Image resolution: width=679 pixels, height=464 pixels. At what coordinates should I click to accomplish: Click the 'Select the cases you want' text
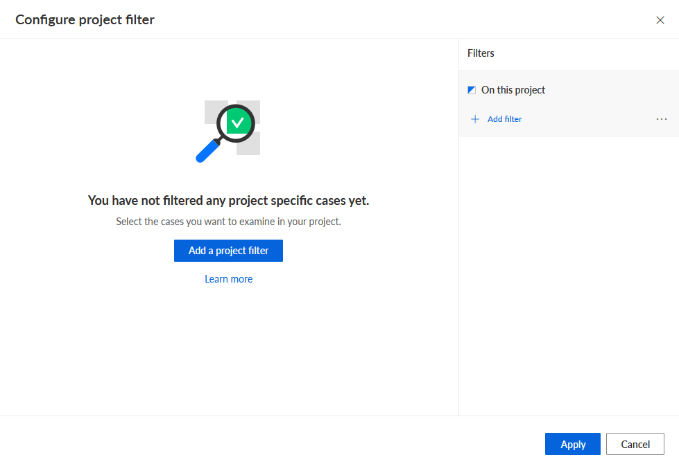(x=228, y=222)
